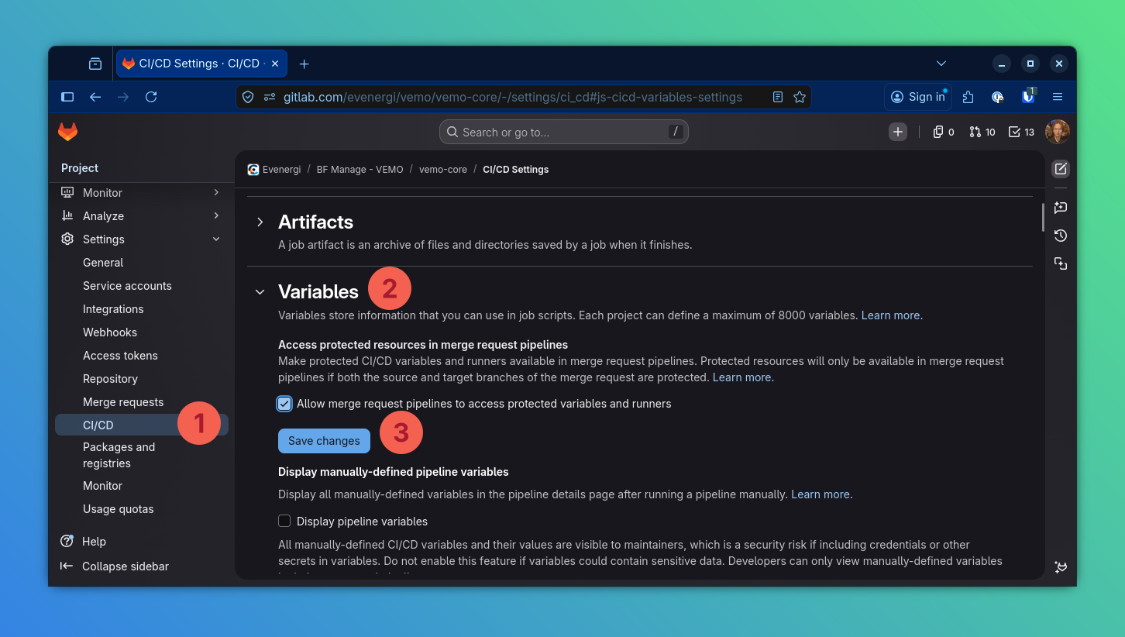Viewport: 1125px width, 637px height.
Task: Click the plus icon to create something new
Action: pos(897,132)
